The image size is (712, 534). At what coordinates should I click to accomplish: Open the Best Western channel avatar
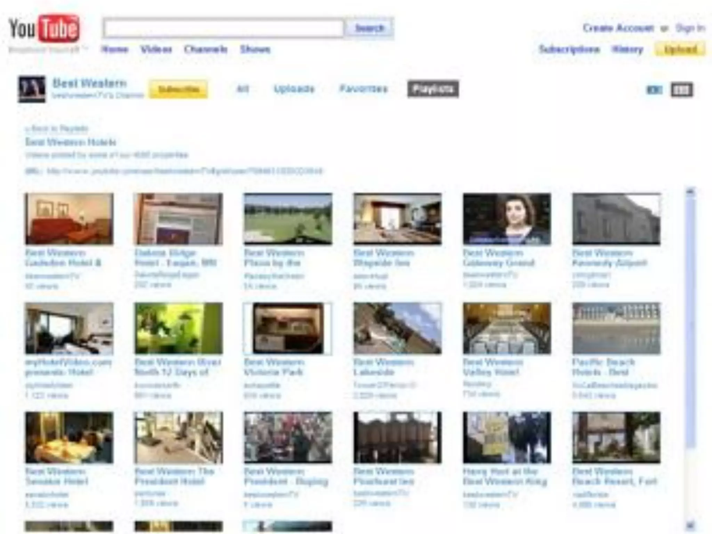click(x=32, y=89)
